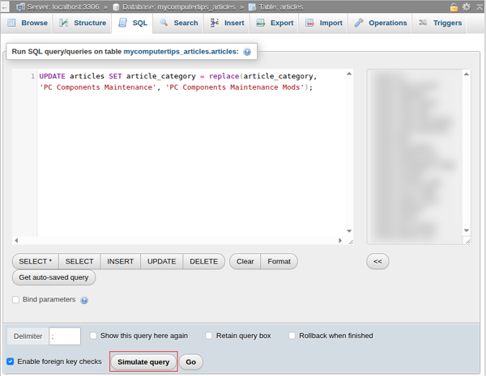Open Database: mycomputertips_articles breadcrumb link
This screenshot has width=486, height=376.
click(179, 6)
